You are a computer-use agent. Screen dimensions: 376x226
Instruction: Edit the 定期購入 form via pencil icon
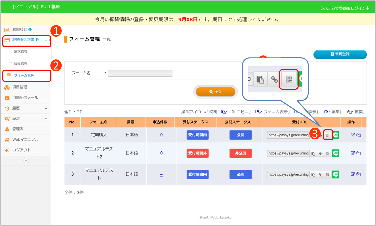(353, 135)
